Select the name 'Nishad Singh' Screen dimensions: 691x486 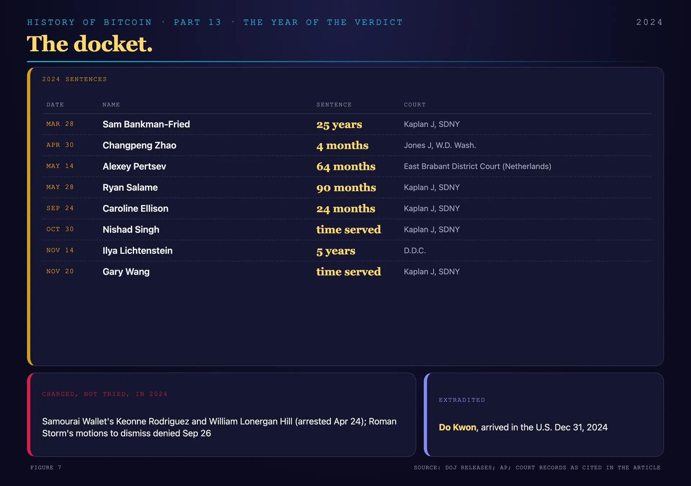(131, 230)
